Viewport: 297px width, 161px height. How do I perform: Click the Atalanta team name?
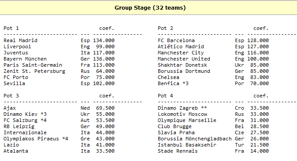coord(16,151)
